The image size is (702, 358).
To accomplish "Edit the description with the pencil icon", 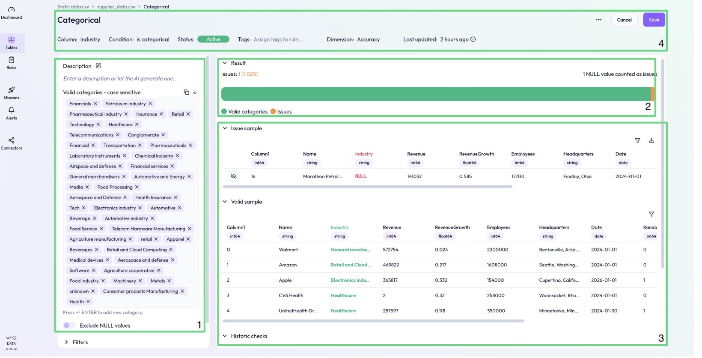I will click(x=98, y=66).
